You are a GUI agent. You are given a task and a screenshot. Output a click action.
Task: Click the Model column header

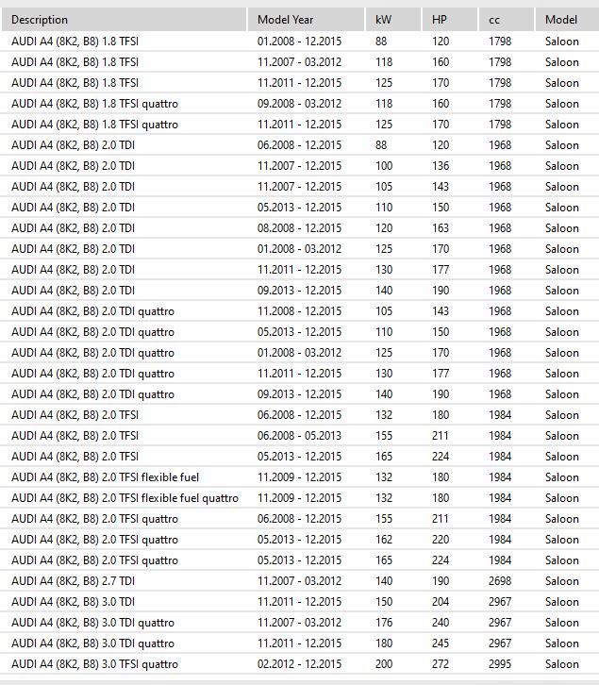tap(567, 20)
